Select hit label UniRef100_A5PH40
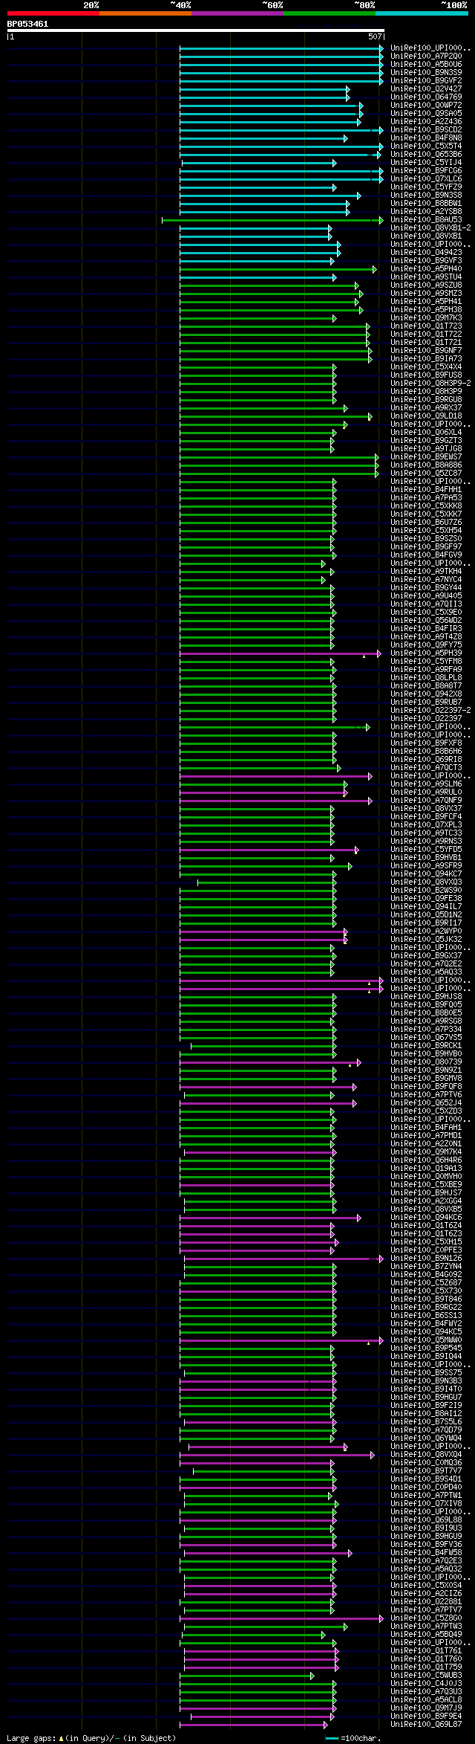 coord(426,268)
